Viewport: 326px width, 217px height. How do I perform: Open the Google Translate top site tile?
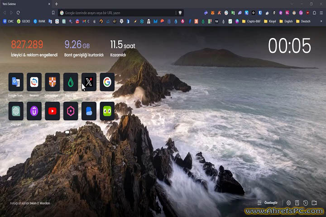[16, 82]
